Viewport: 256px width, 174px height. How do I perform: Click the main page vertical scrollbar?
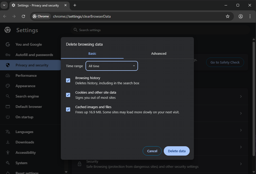pyautogui.click(x=254, y=99)
